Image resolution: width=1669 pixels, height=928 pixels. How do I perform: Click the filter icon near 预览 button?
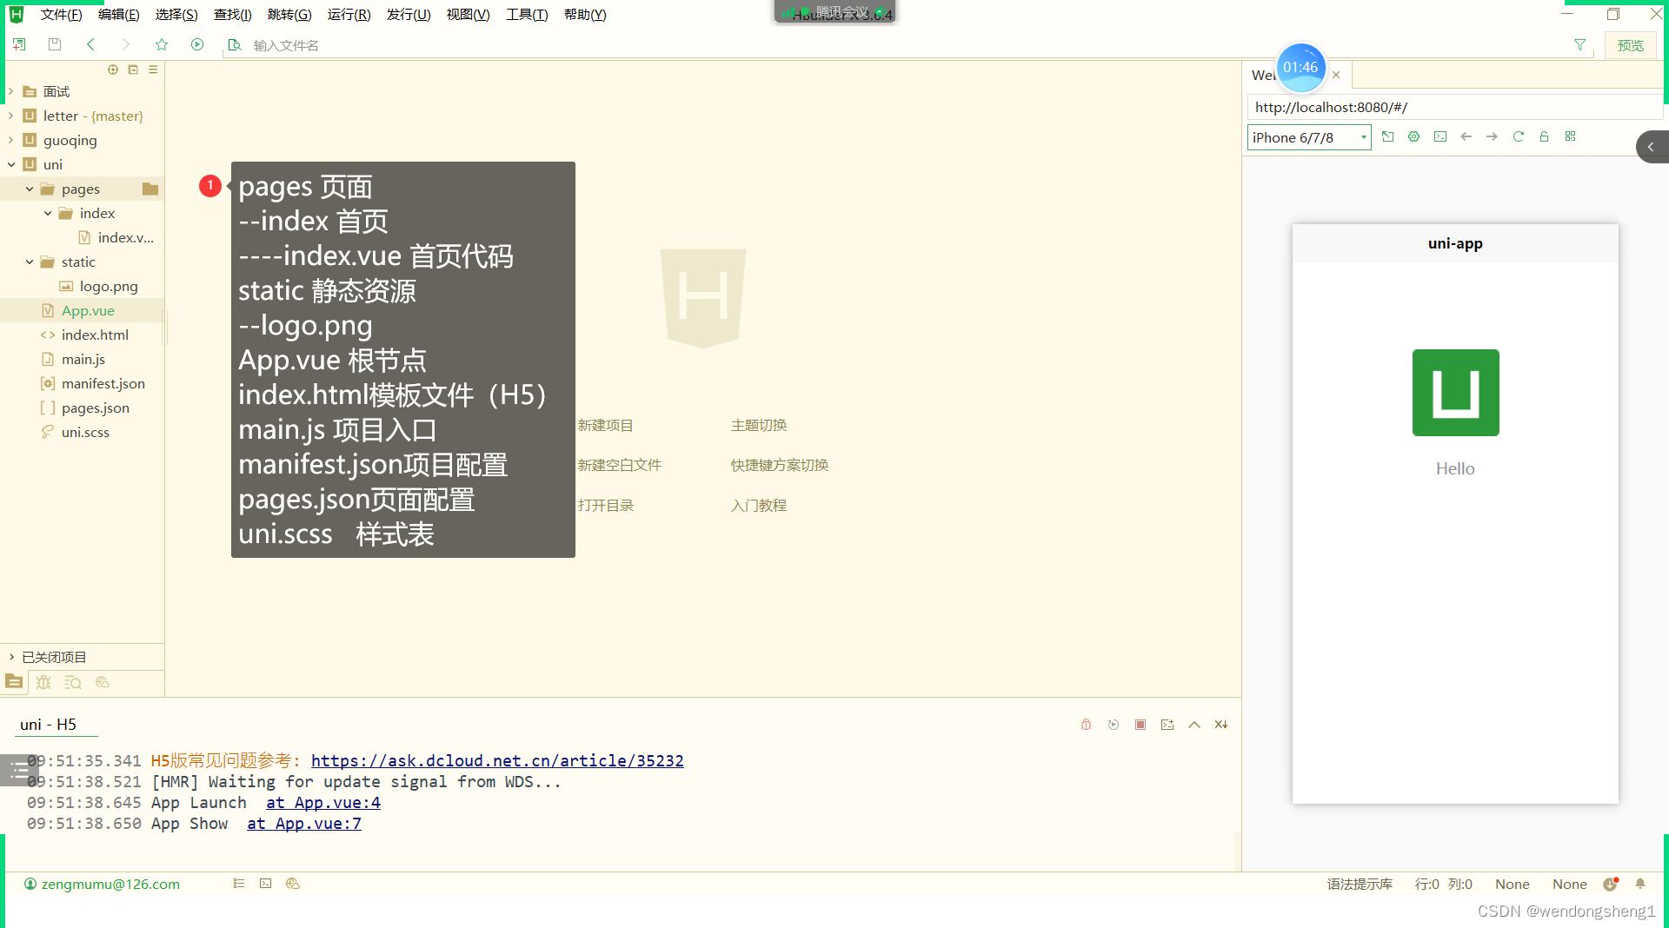(1579, 44)
